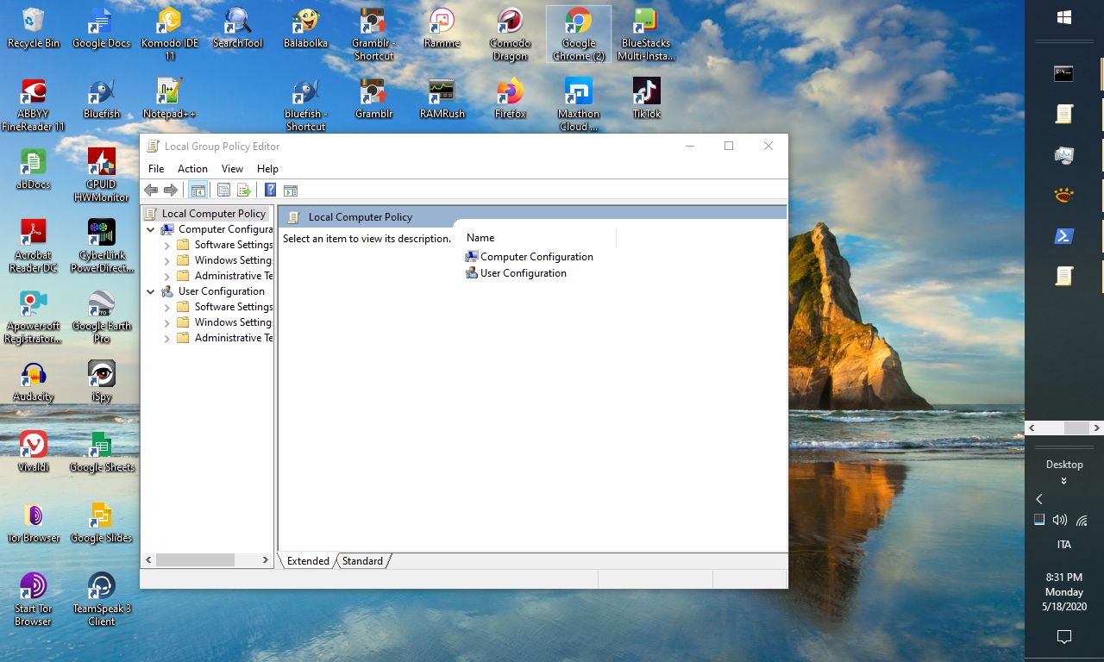The height and width of the screenshot is (662, 1104).
Task: Select the Firefox desktop icon
Action: (510, 99)
